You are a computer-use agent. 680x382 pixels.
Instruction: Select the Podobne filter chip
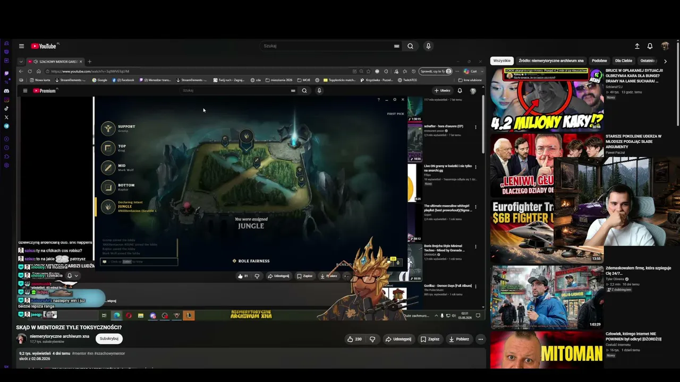click(x=599, y=61)
